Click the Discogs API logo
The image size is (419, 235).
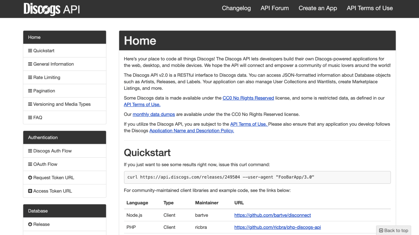pyautogui.click(x=52, y=9)
